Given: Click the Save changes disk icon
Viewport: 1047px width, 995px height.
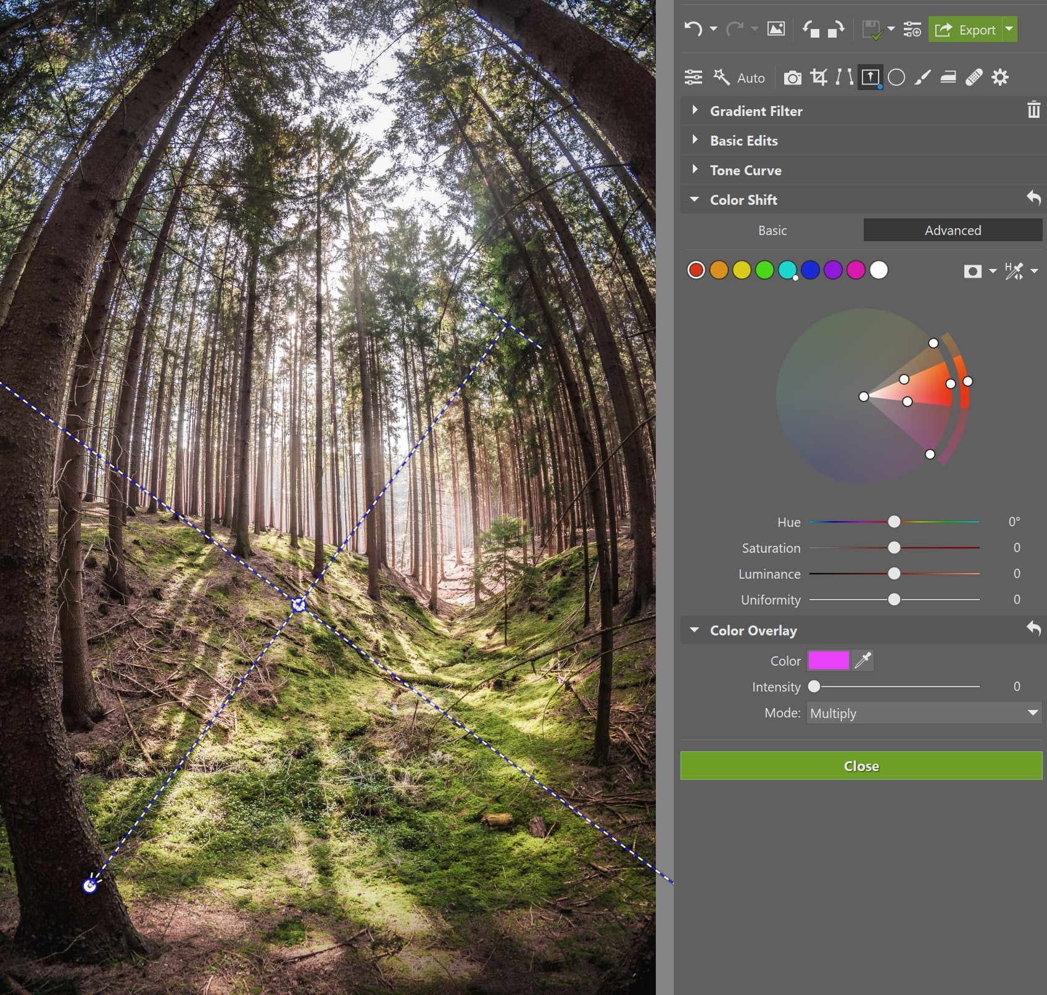Looking at the screenshot, I should pyautogui.click(x=872, y=30).
